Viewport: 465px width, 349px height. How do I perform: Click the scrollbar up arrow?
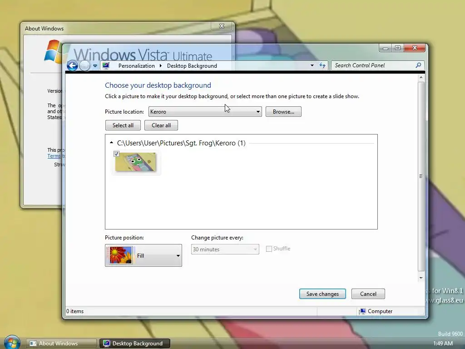(421, 78)
